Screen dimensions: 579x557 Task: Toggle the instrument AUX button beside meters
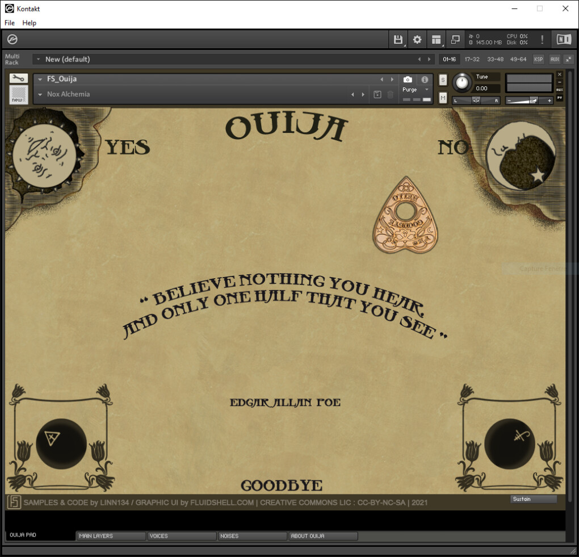[560, 90]
